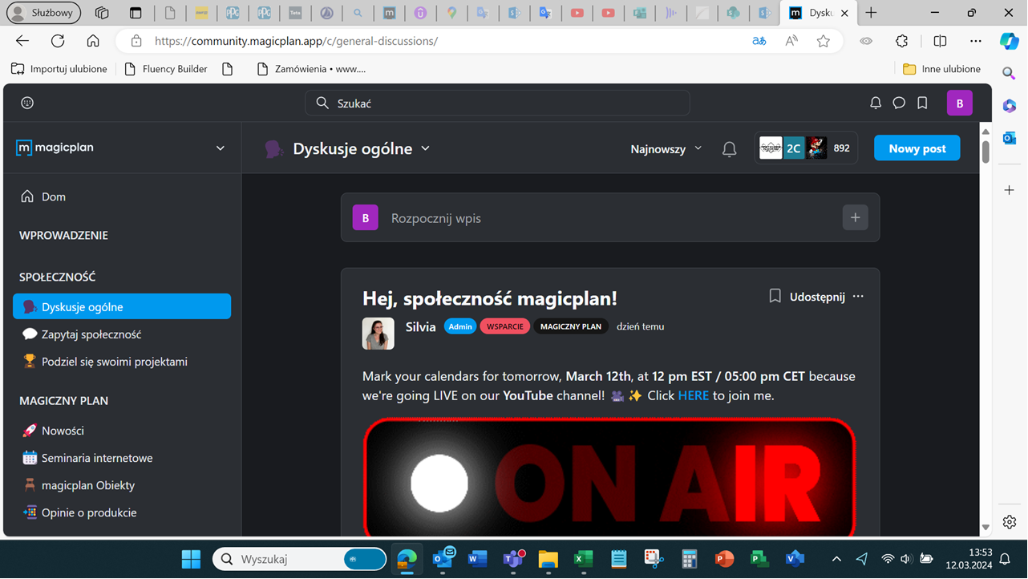The image size is (1028, 579).
Task: Click the bell icon next to Najnowszy
Action: [x=729, y=148]
